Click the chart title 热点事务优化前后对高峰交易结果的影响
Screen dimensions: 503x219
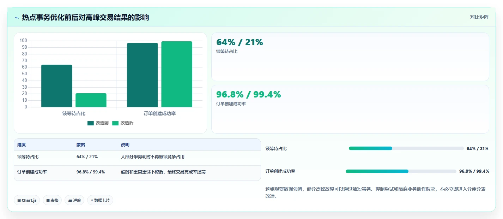click(x=85, y=17)
